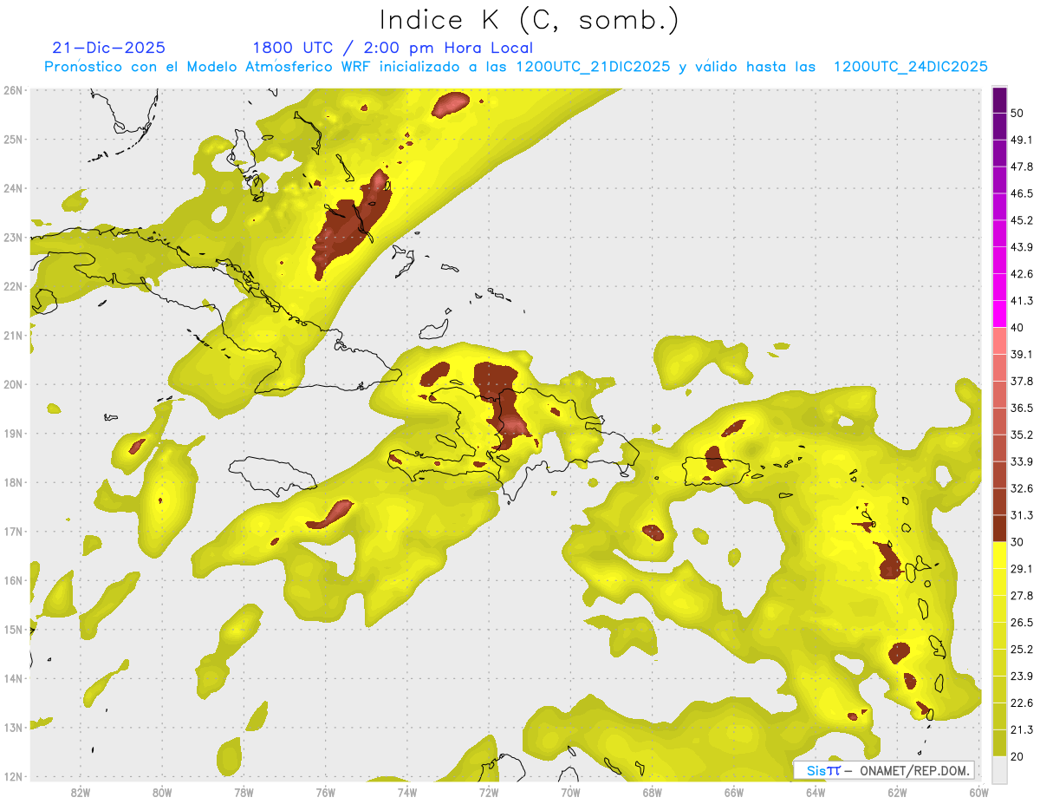This screenshot has height=804, width=1040.
Task: Click the '20N' latitude axis label
Action: [13, 384]
